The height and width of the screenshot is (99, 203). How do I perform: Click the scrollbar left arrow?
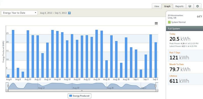tap(7, 91)
